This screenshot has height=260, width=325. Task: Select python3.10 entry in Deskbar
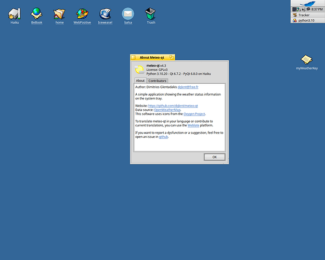click(308, 20)
